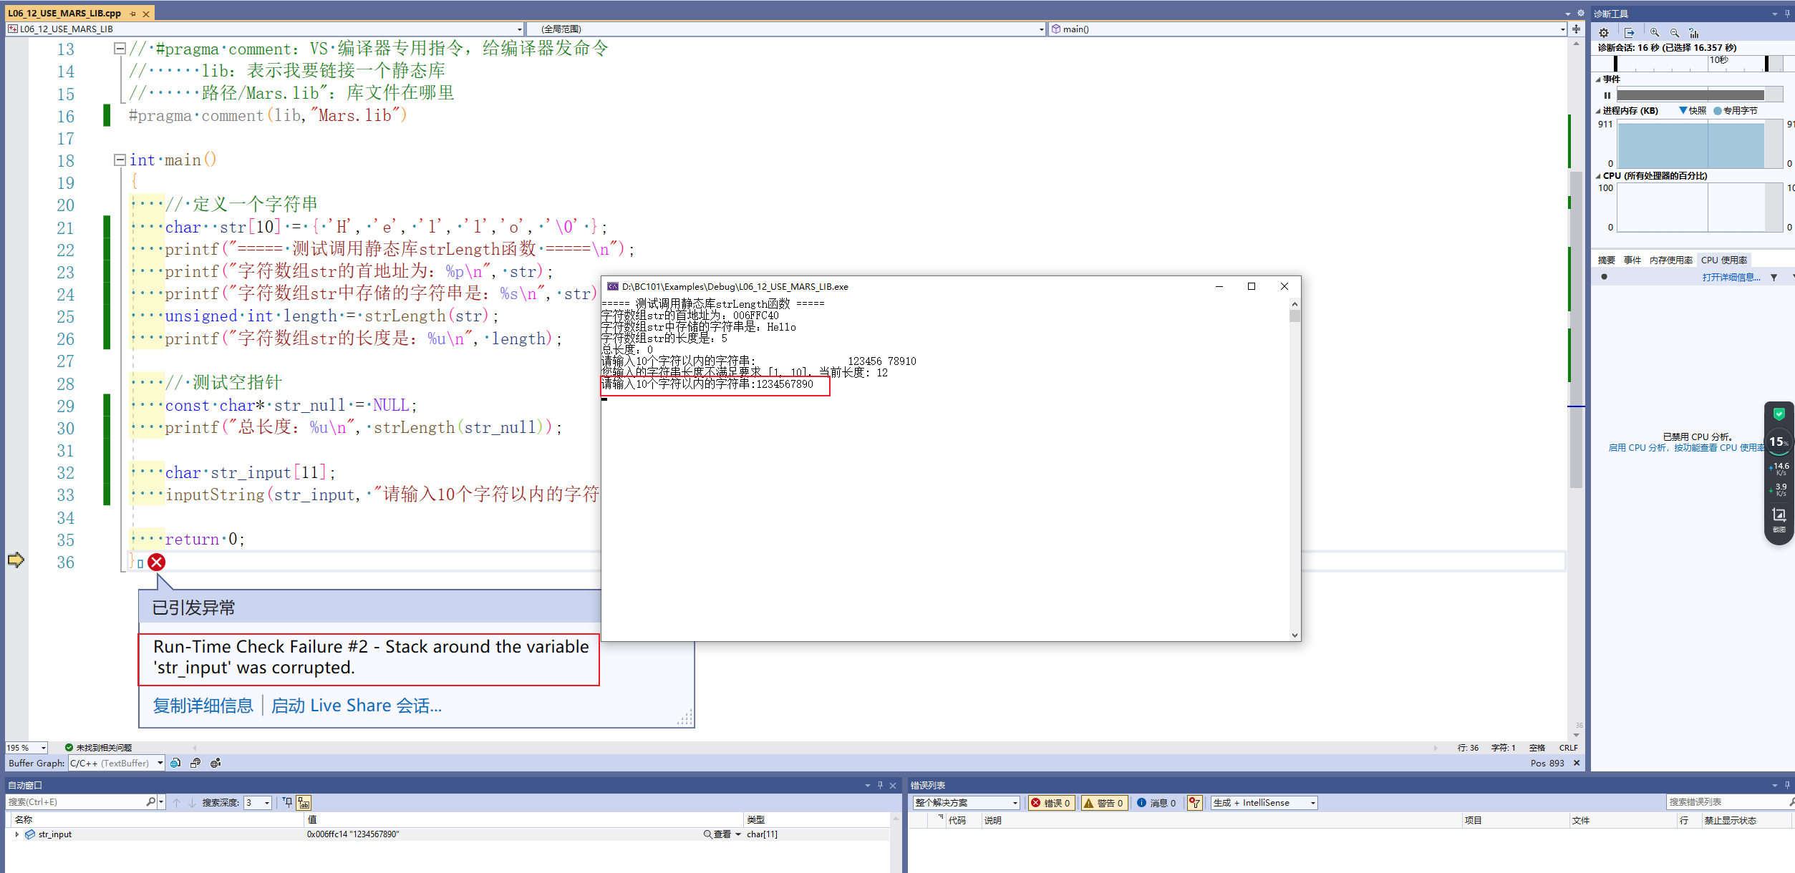Click the export diagnostic data icon
The width and height of the screenshot is (1795, 873).
click(1629, 33)
